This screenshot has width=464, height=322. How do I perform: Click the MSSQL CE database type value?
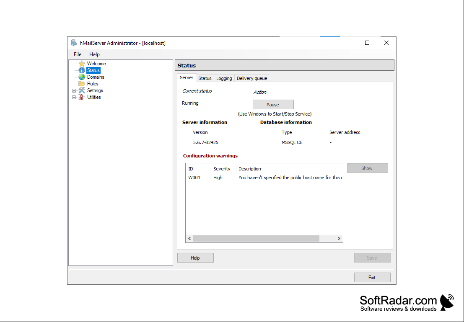click(292, 142)
